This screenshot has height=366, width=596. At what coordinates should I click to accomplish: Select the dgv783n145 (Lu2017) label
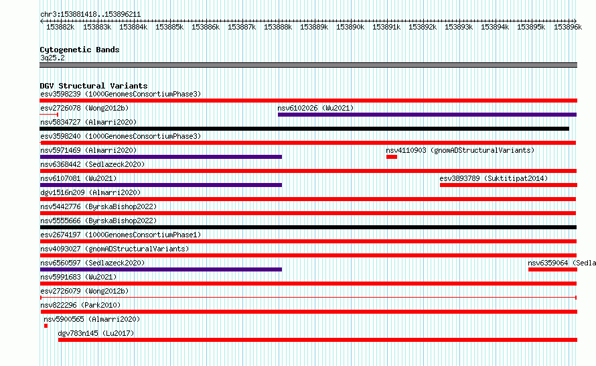(x=96, y=333)
